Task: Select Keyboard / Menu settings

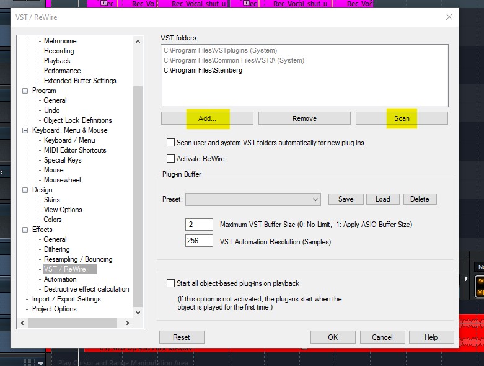Action: (x=69, y=140)
